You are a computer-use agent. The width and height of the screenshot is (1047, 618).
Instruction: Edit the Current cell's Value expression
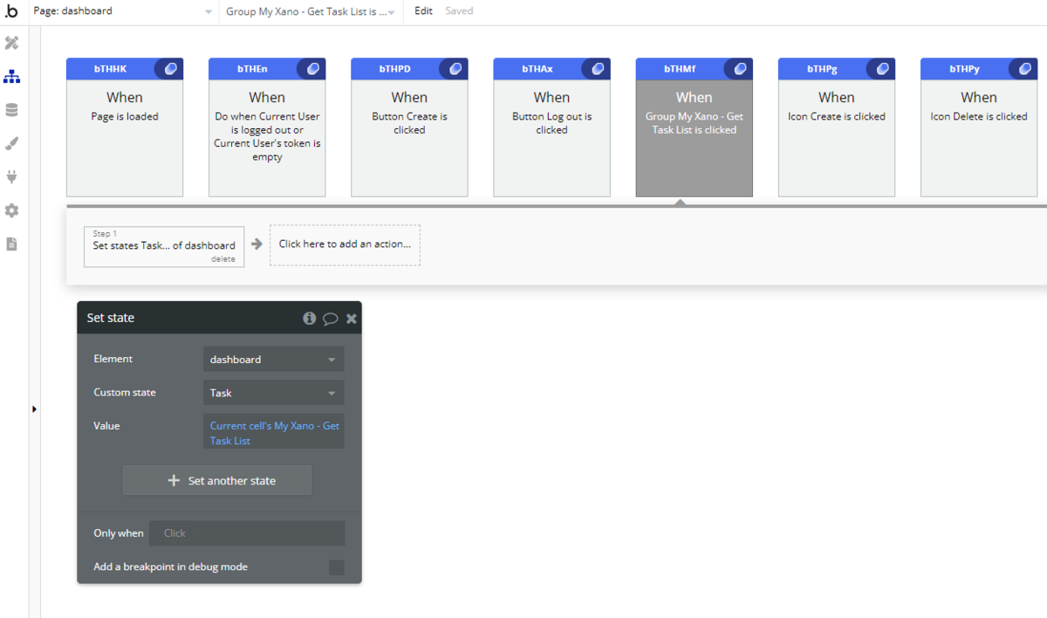click(273, 433)
